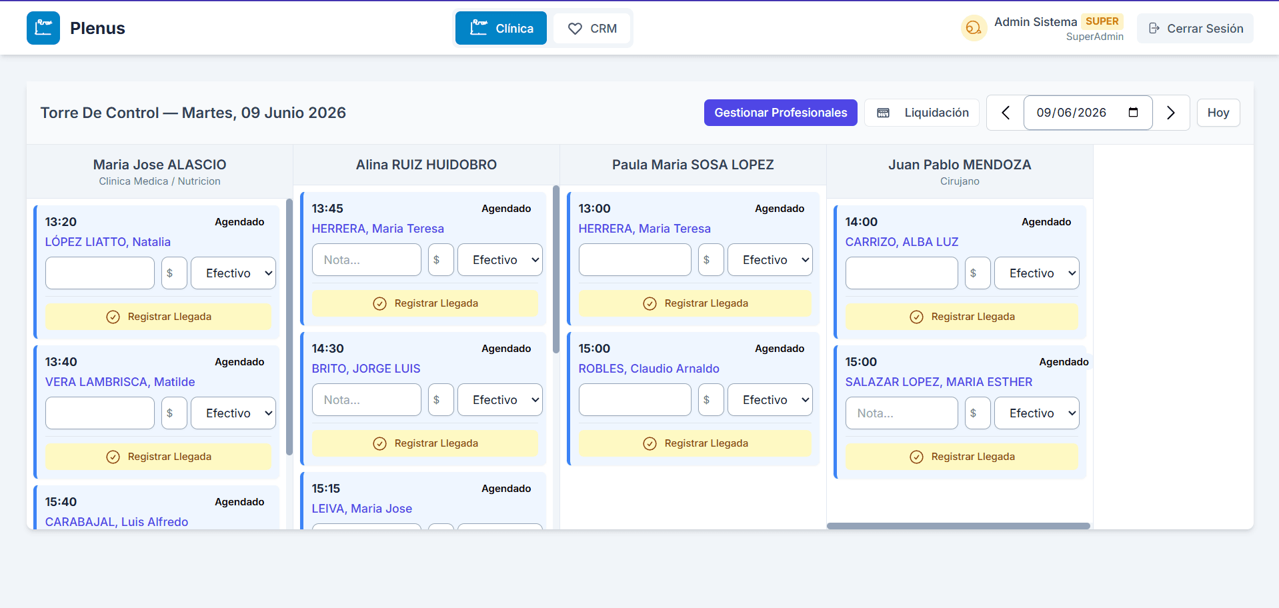Click horizontal scrollbar under Juan Pablo MENDOZA
This screenshot has height=608, width=1279.
958,526
